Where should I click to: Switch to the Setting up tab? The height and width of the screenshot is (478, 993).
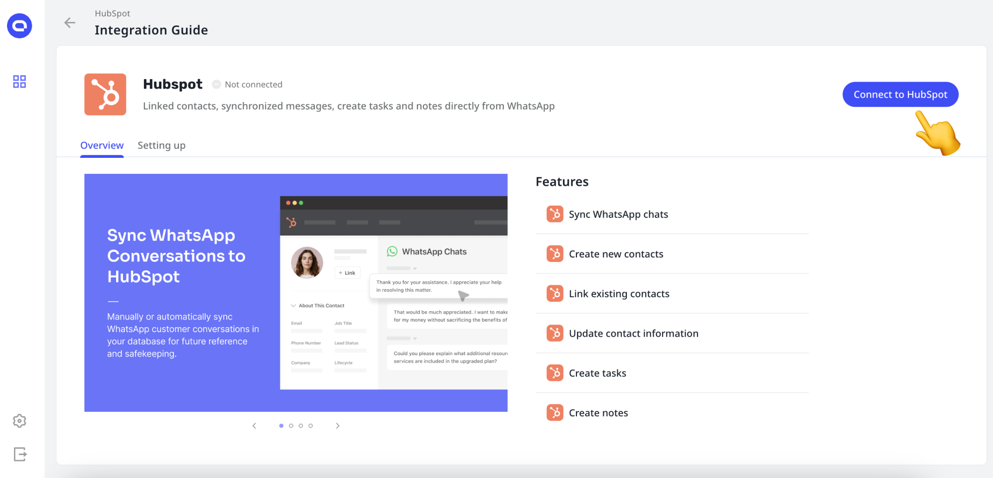coord(161,145)
